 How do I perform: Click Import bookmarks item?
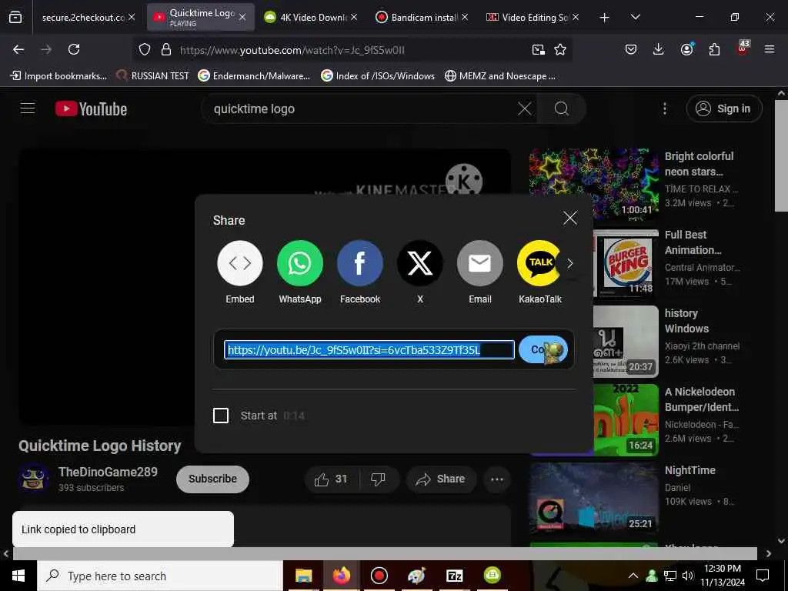(x=58, y=76)
